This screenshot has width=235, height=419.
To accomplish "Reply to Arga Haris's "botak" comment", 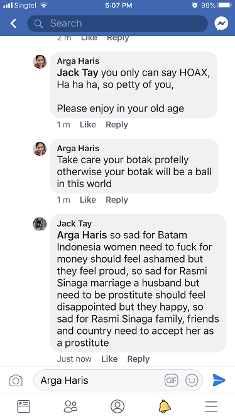I will [x=117, y=200].
